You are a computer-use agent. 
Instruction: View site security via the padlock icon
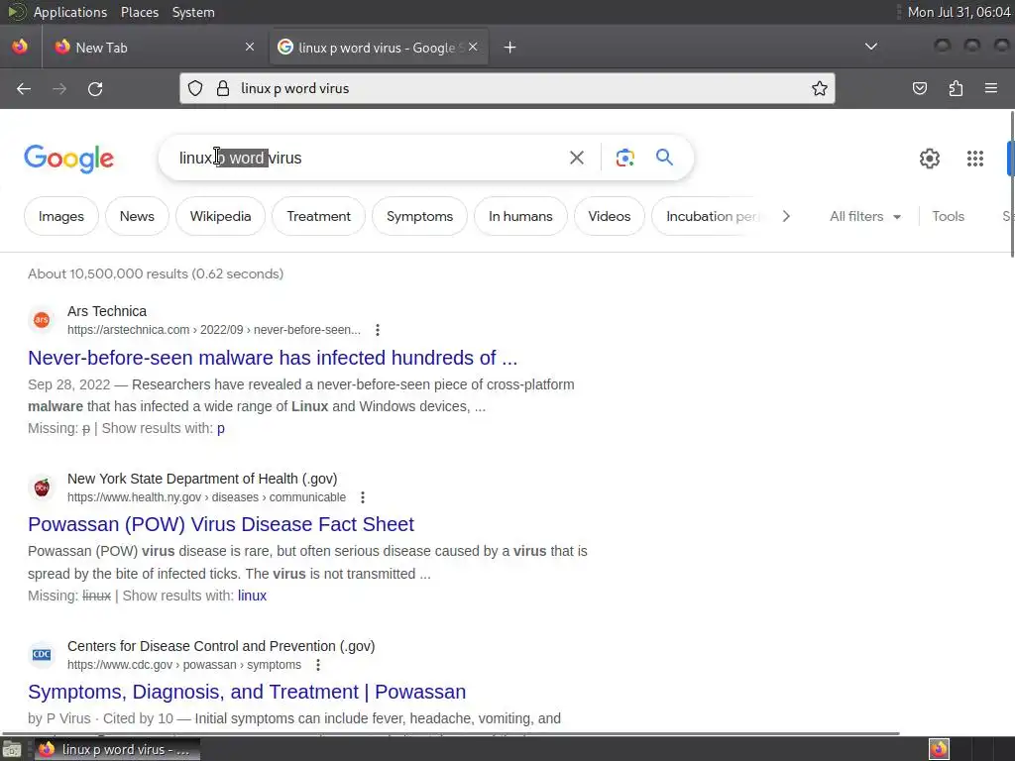[223, 88]
